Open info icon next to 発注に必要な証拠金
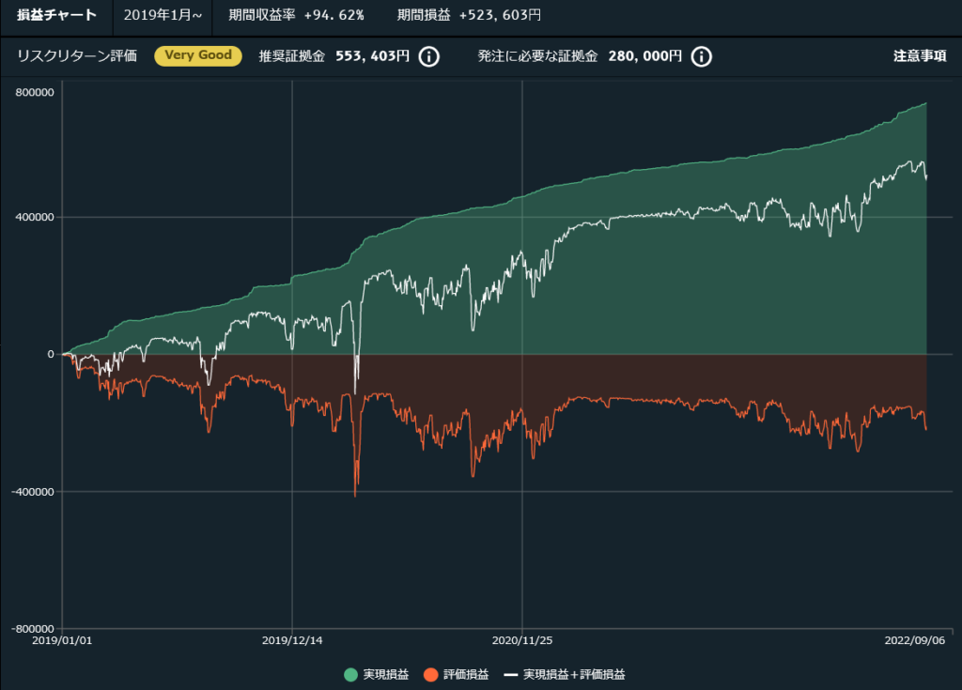The width and height of the screenshot is (962, 690). [701, 56]
